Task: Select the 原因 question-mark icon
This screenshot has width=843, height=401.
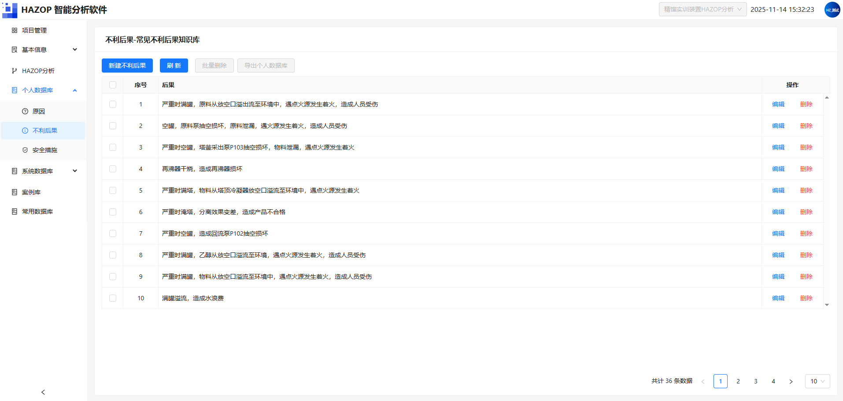Action: coord(25,111)
